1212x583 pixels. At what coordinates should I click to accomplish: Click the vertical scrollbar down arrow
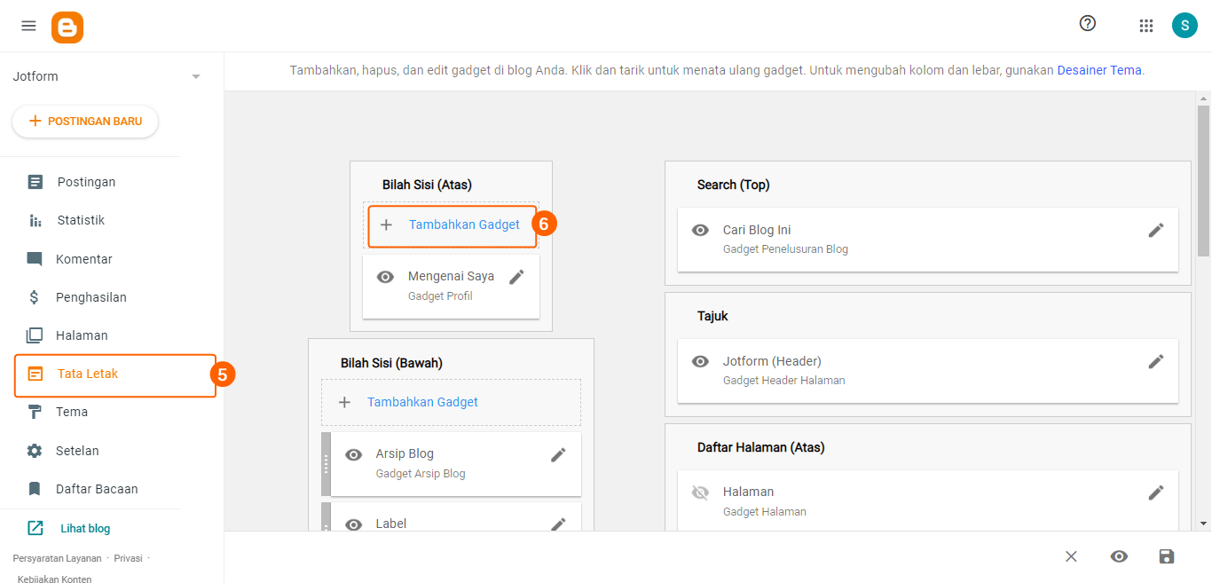click(1204, 524)
